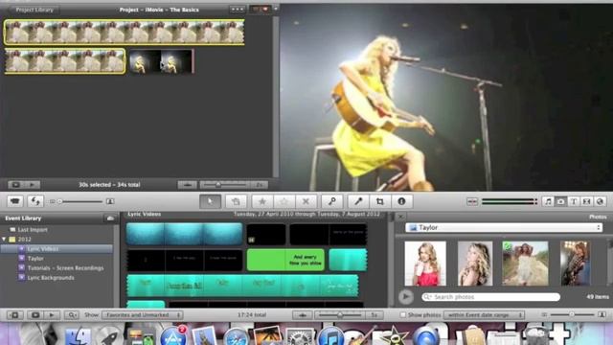
Task: Play project from beginning
Action: coord(32,185)
